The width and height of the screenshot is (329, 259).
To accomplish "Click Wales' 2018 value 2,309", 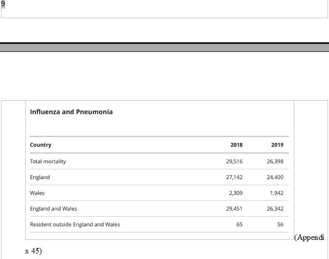I will coord(236,193).
